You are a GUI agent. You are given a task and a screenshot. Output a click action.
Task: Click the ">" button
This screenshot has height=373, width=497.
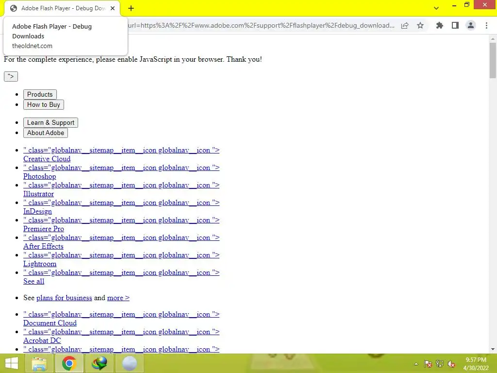(x=11, y=76)
